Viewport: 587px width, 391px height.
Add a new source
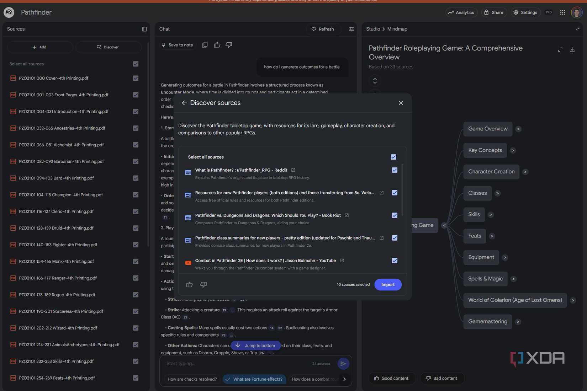39,47
